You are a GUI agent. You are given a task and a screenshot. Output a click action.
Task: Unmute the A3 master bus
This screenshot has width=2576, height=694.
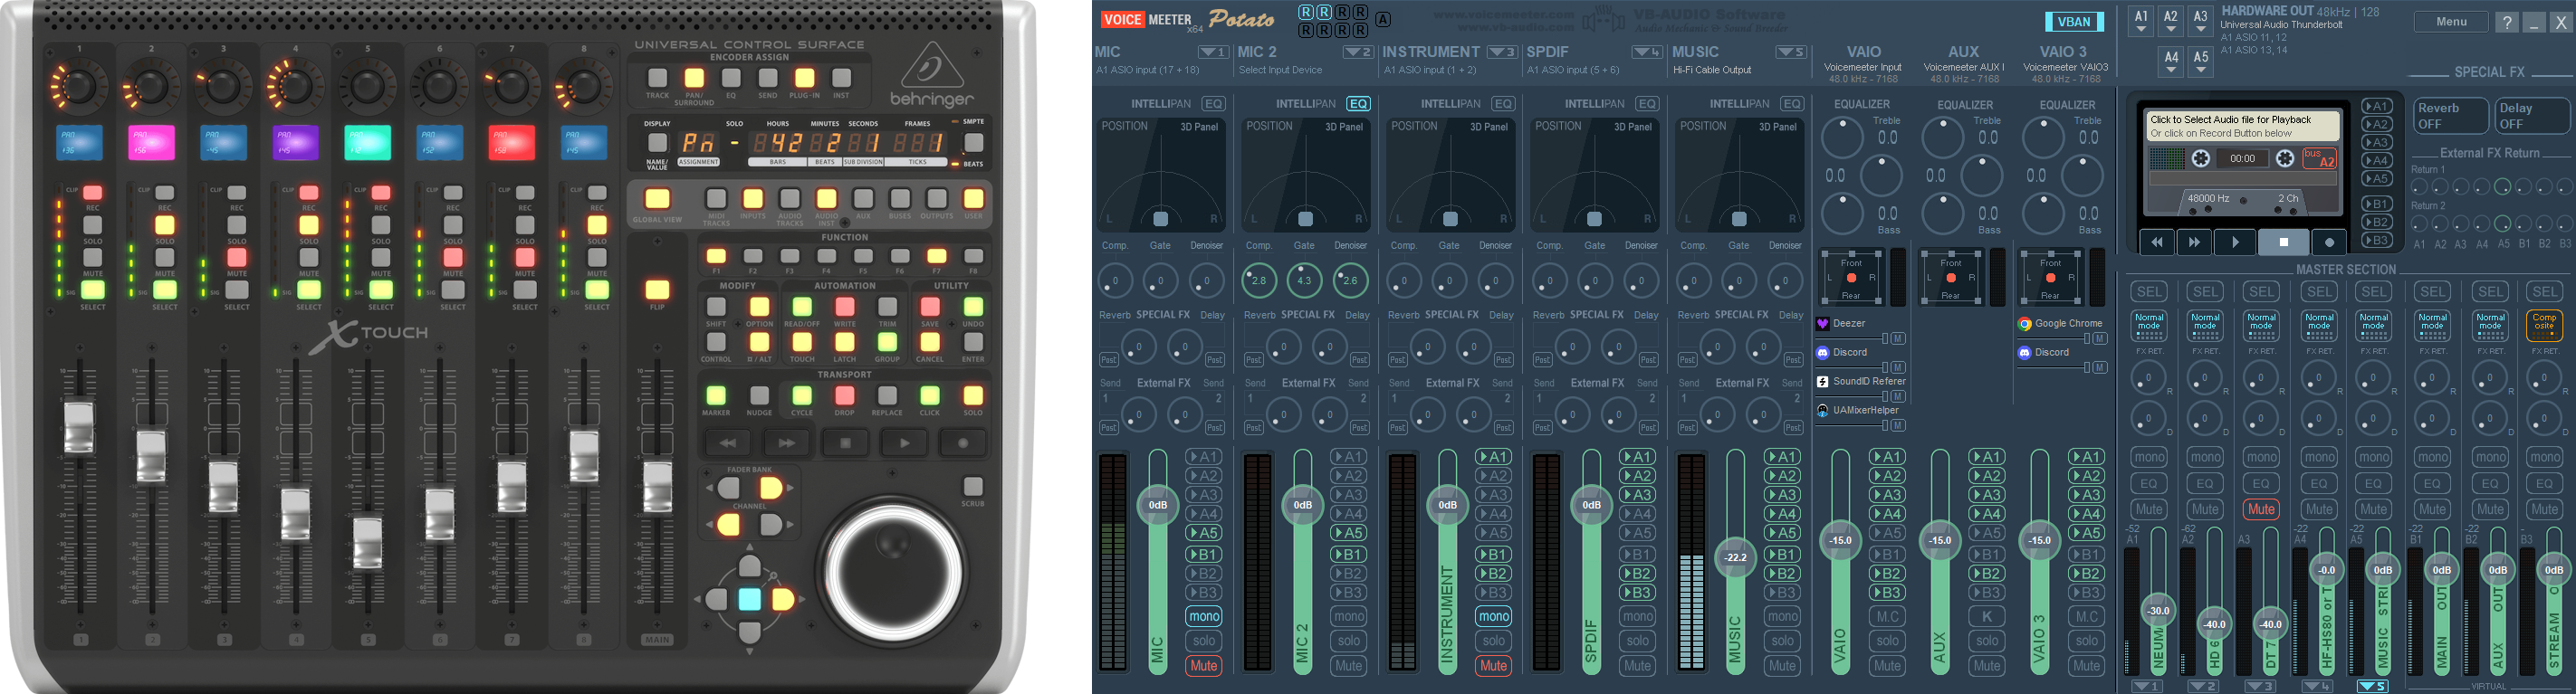(2261, 509)
